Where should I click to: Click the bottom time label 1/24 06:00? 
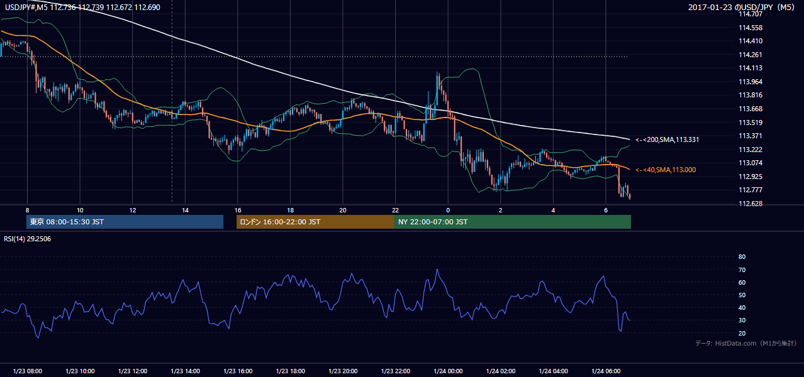[x=606, y=371]
